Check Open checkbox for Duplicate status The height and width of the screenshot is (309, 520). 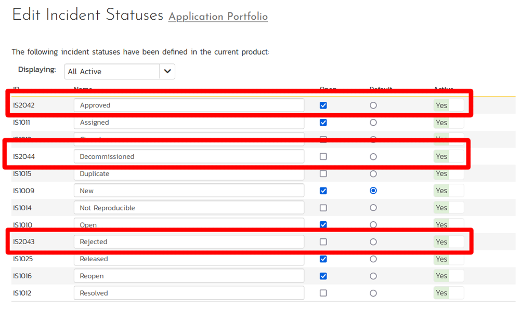click(x=323, y=173)
